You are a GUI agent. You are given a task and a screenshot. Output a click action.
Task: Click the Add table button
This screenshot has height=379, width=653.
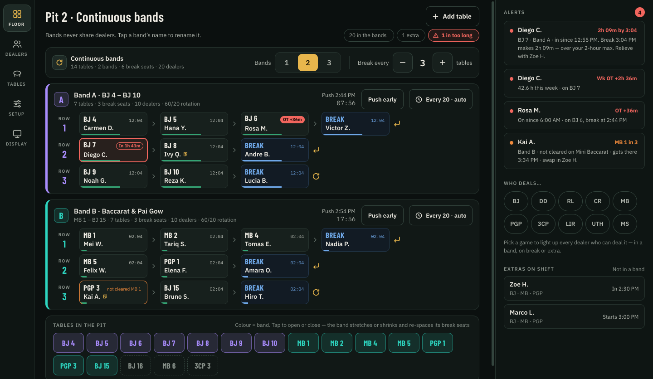(453, 16)
